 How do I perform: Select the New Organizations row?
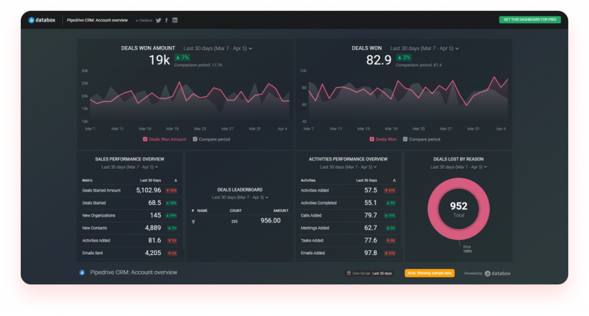(129, 216)
